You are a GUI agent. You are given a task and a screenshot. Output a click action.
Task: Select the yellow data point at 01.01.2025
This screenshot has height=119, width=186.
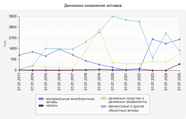(179, 53)
